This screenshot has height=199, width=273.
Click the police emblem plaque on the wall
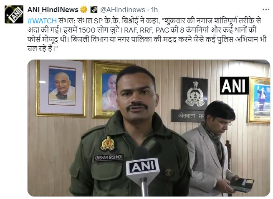(x=195, y=93)
